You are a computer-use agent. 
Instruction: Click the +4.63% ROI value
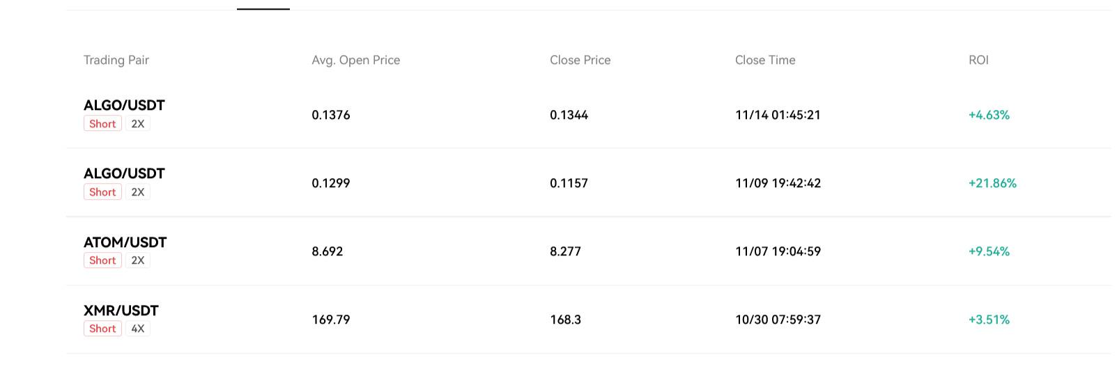[x=989, y=115]
